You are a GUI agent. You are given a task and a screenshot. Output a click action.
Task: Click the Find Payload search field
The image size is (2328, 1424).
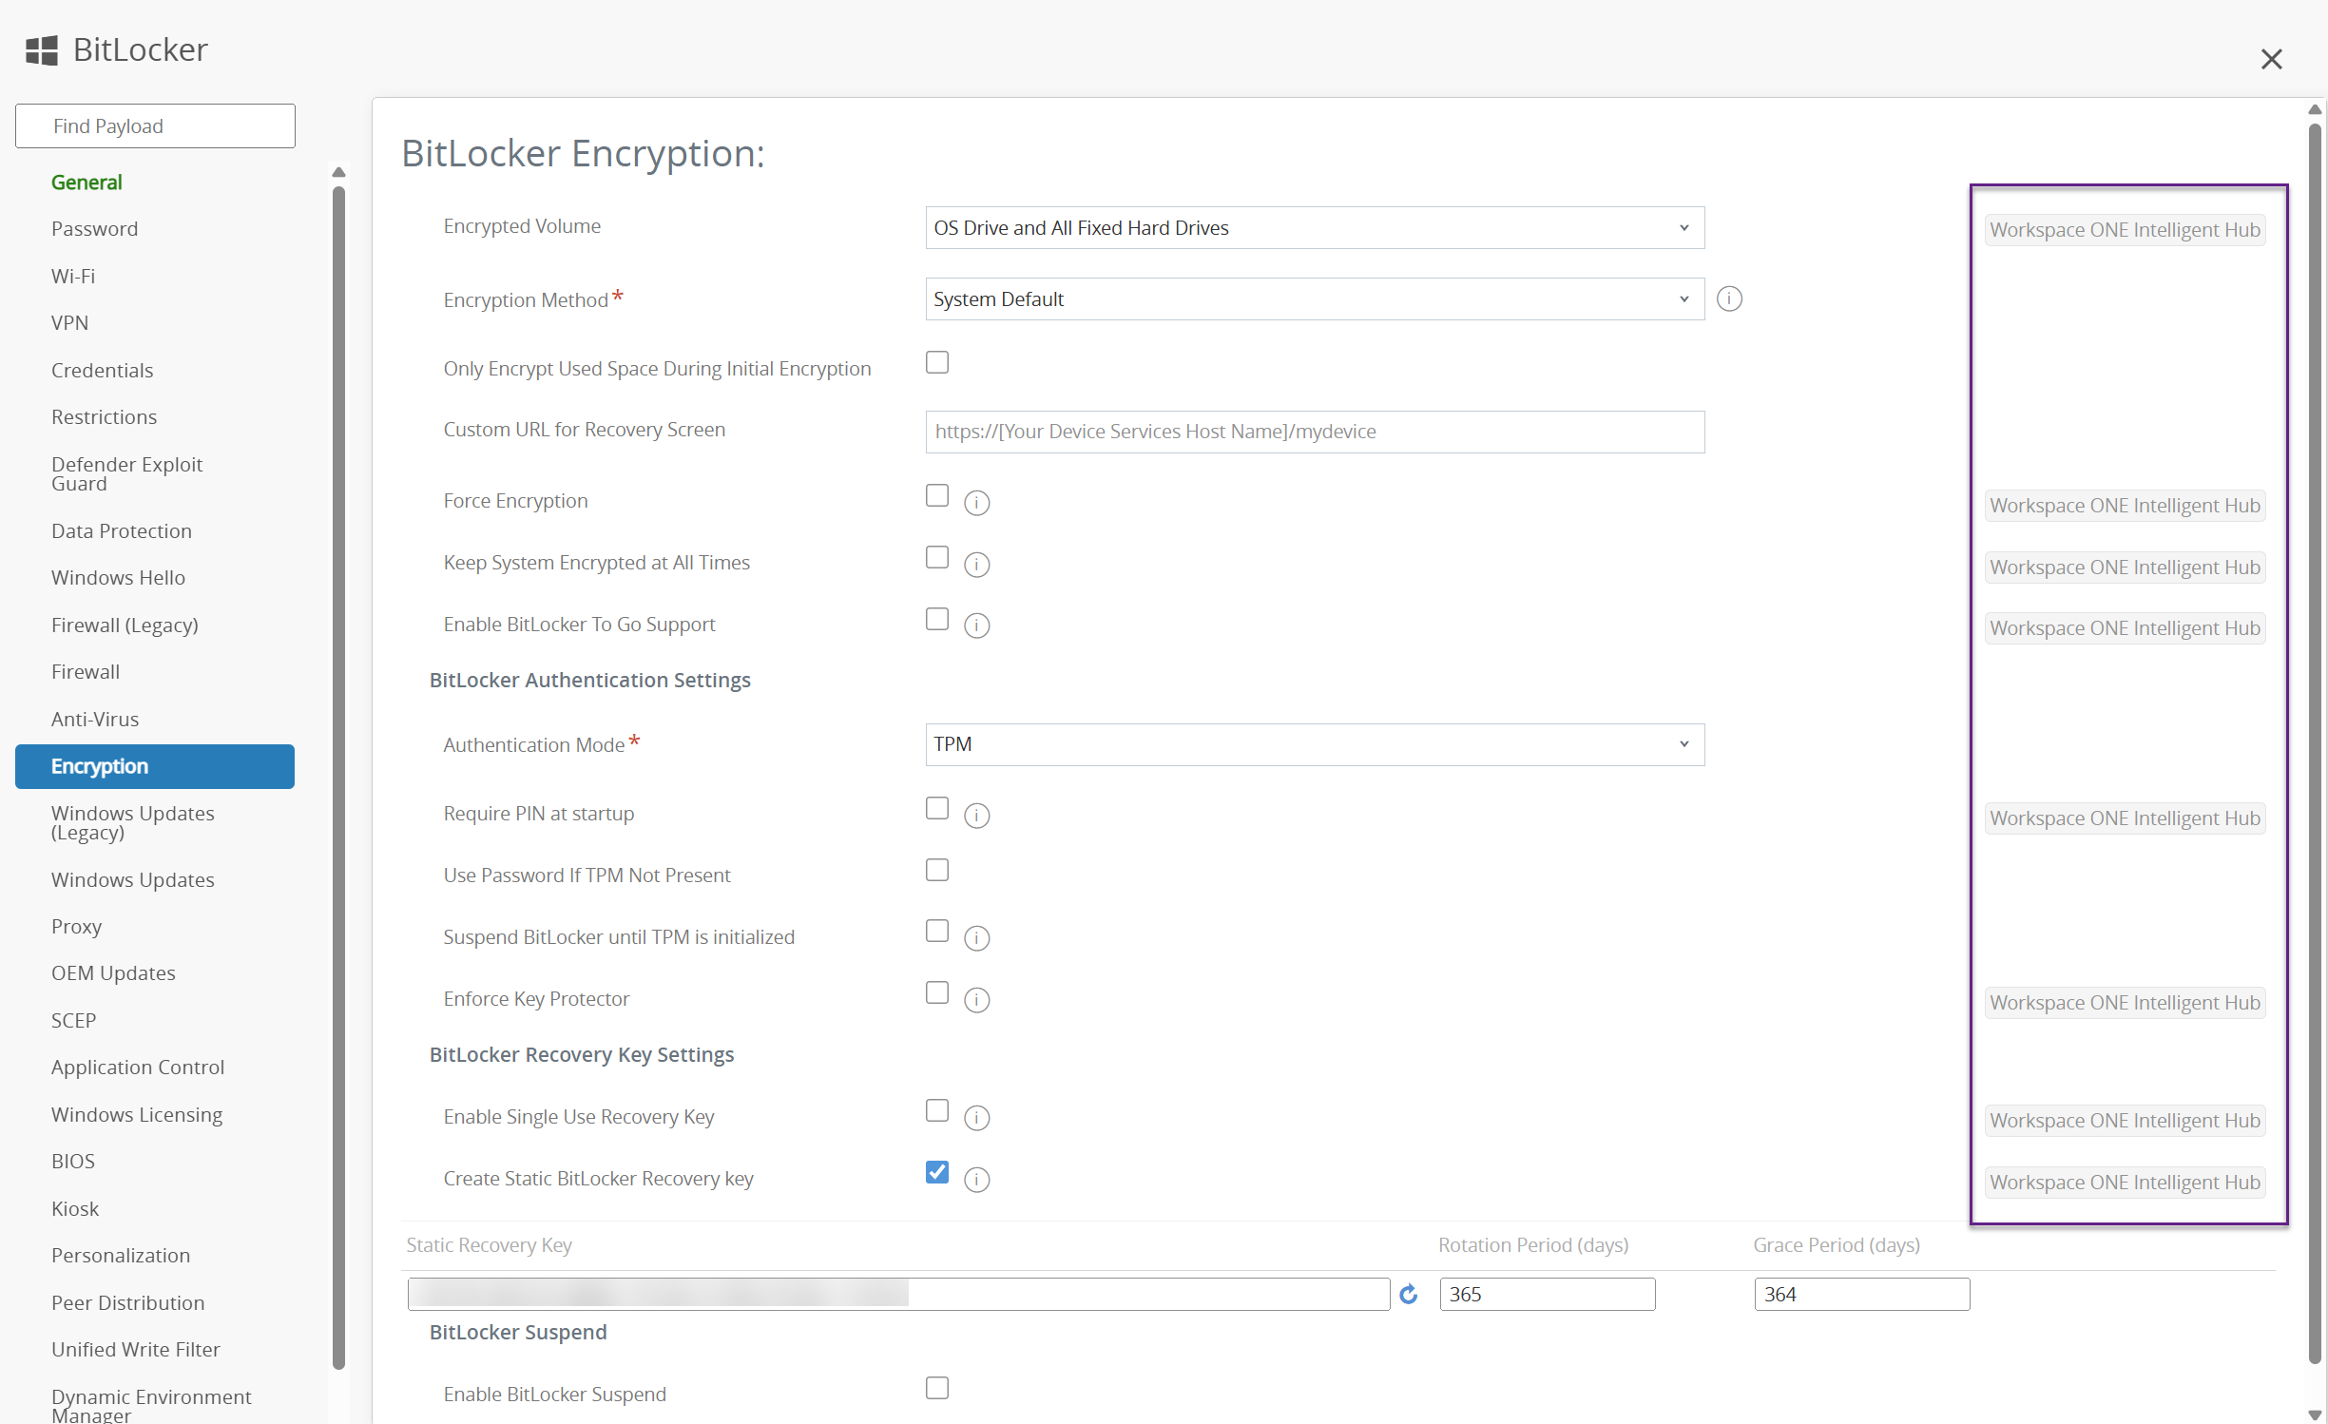point(155,126)
